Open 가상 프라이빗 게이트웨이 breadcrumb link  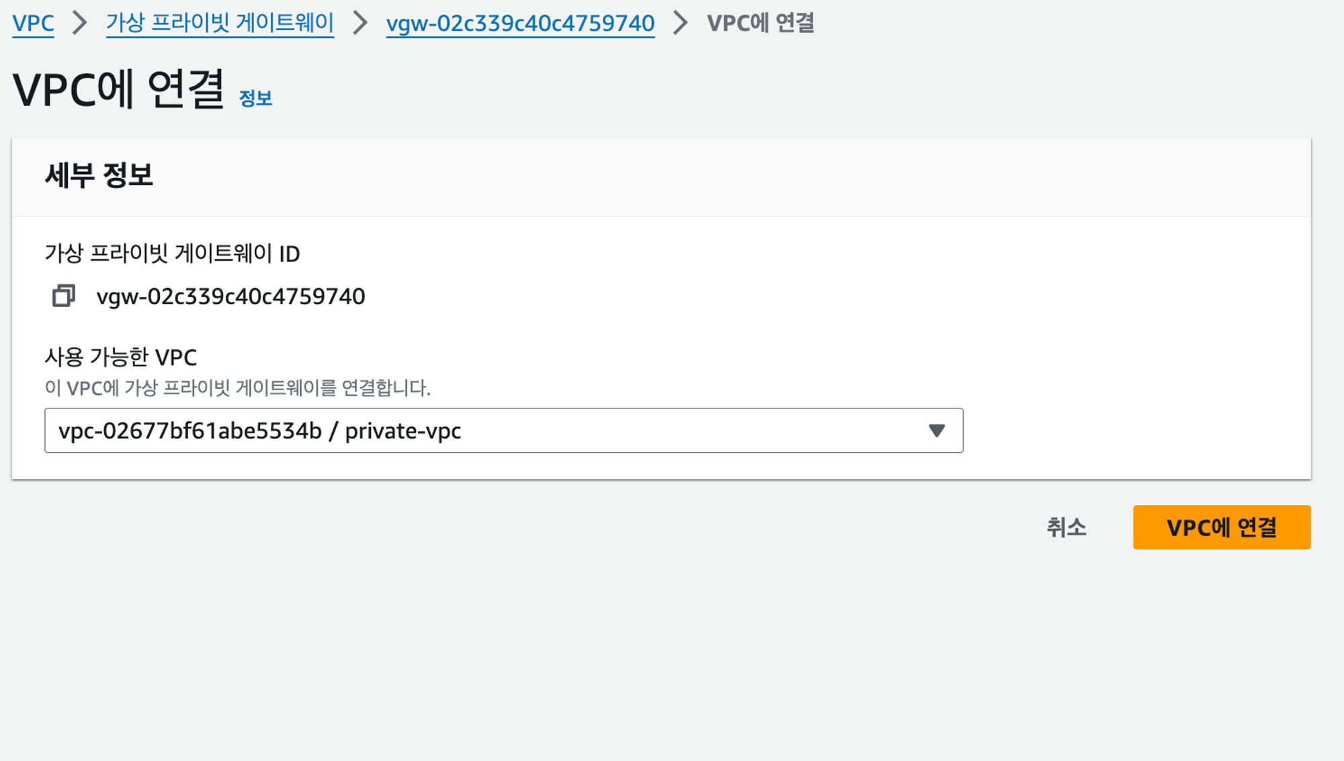click(x=220, y=23)
